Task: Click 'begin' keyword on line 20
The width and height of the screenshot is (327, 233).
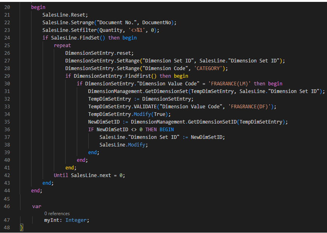Action: click(x=38, y=7)
